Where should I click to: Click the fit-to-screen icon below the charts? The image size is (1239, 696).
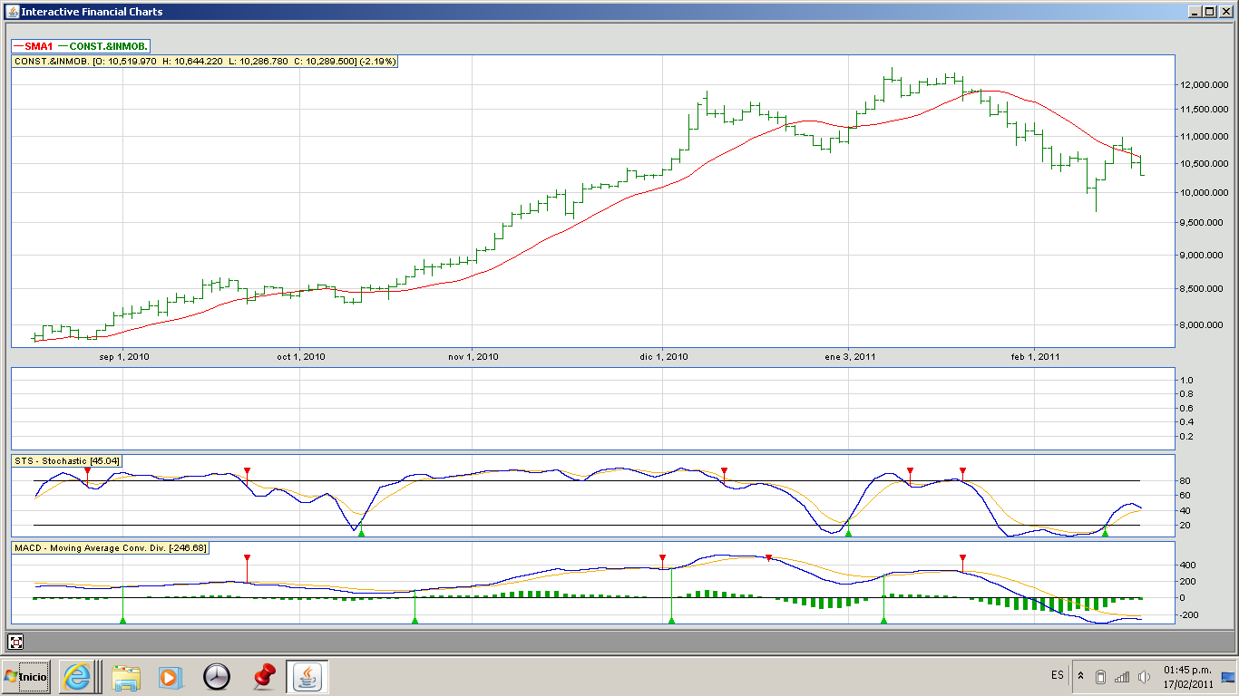coord(16,642)
